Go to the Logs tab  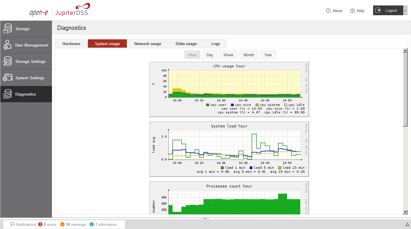[x=216, y=44]
